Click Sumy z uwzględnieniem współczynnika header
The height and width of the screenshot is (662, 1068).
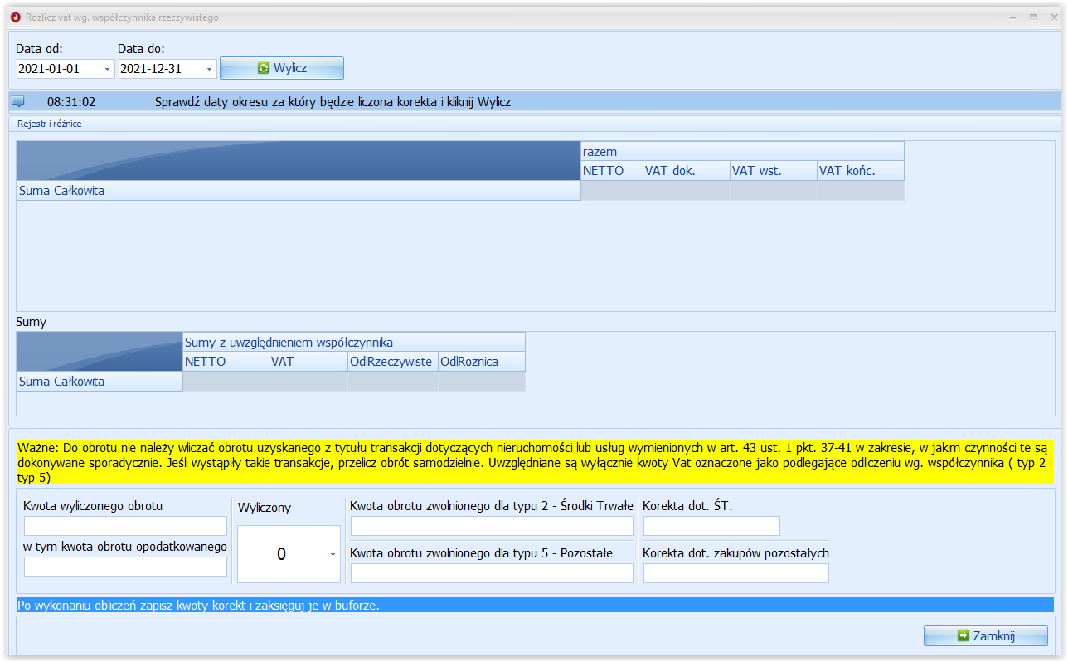point(354,342)
